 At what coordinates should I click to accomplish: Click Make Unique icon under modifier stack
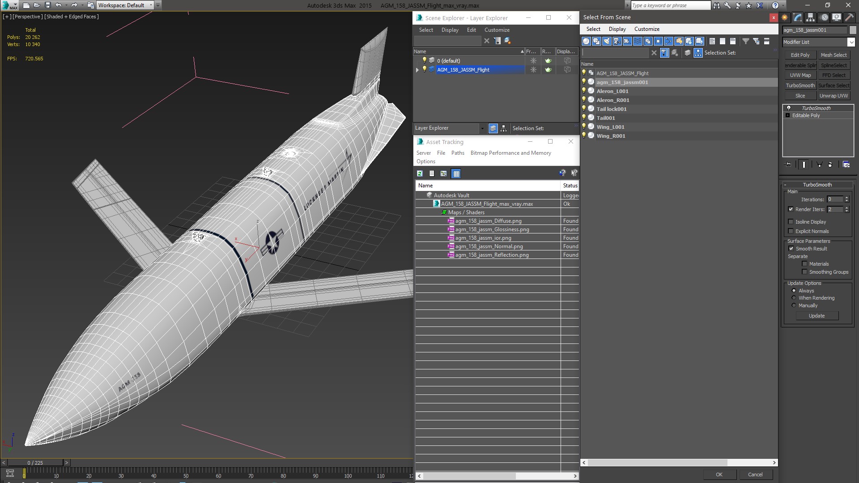click(x=820, y=165)
